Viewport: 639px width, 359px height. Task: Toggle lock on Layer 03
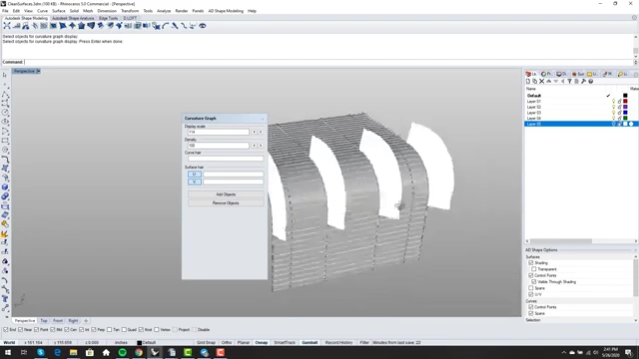pyautogui.click(x=619, y=113)
